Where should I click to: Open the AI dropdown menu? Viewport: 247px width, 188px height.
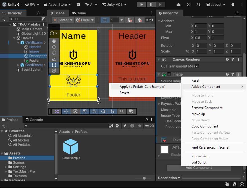tap(91, 5)
